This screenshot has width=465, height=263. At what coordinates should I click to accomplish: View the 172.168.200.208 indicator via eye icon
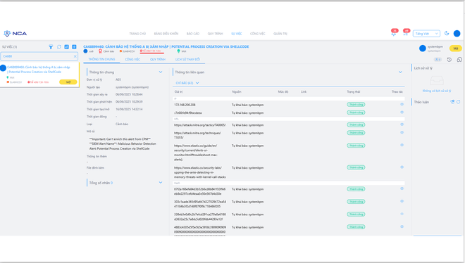pos(402,104)
